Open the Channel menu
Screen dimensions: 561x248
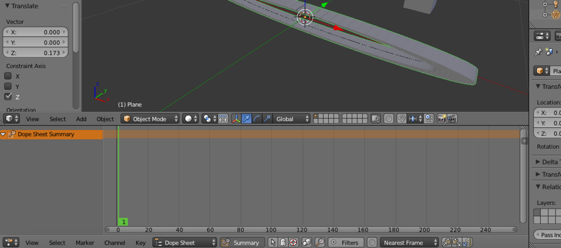(115, 243)
